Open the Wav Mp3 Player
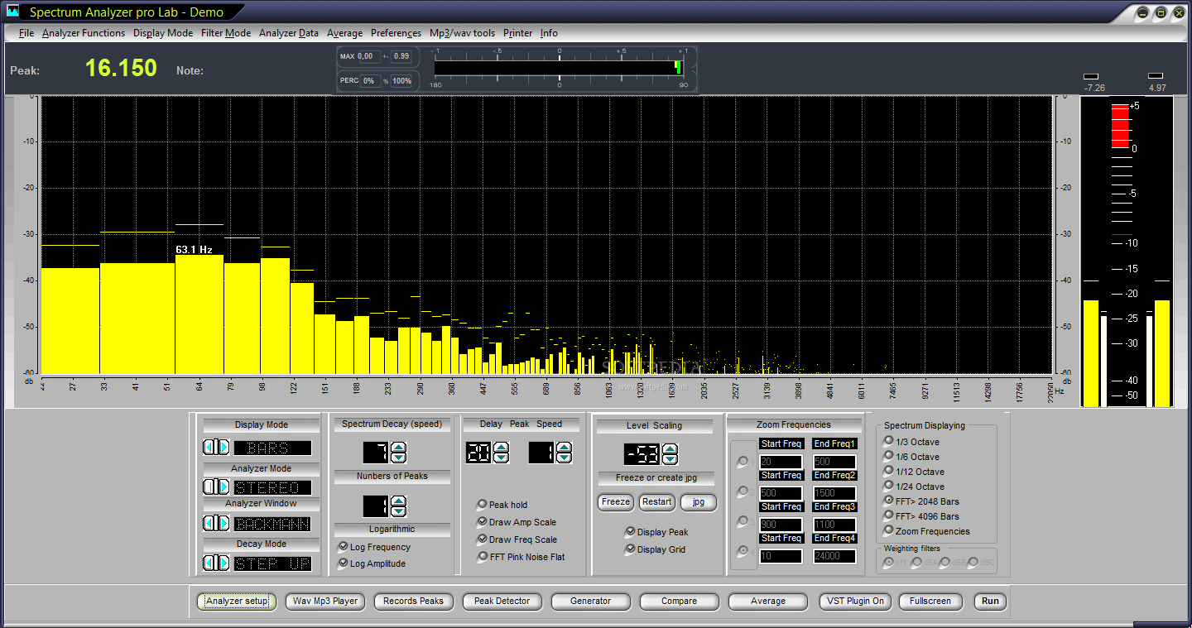 pyautogui.click(x=326, y=602)
